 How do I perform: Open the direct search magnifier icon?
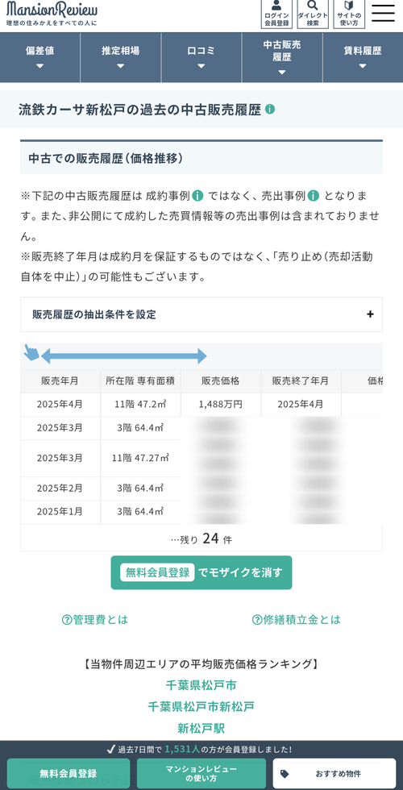click(313, 14)
